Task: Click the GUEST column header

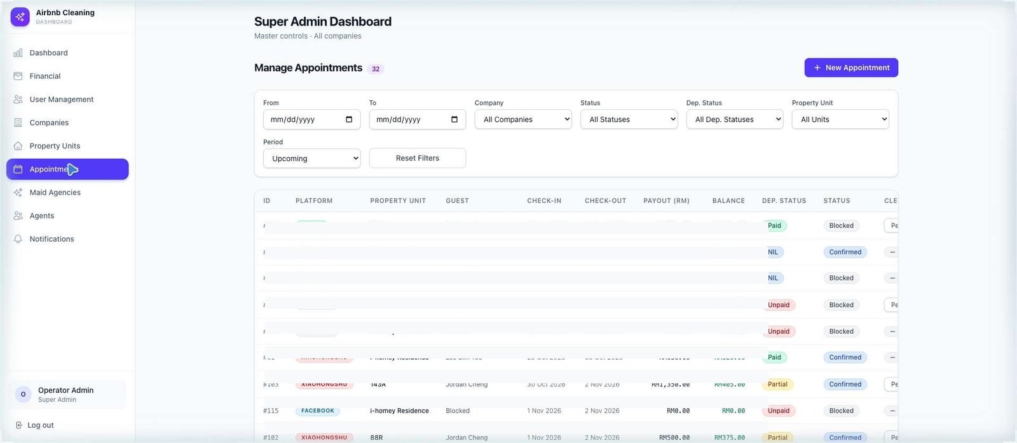Action: pyautogui.click(x=457, y=201)
